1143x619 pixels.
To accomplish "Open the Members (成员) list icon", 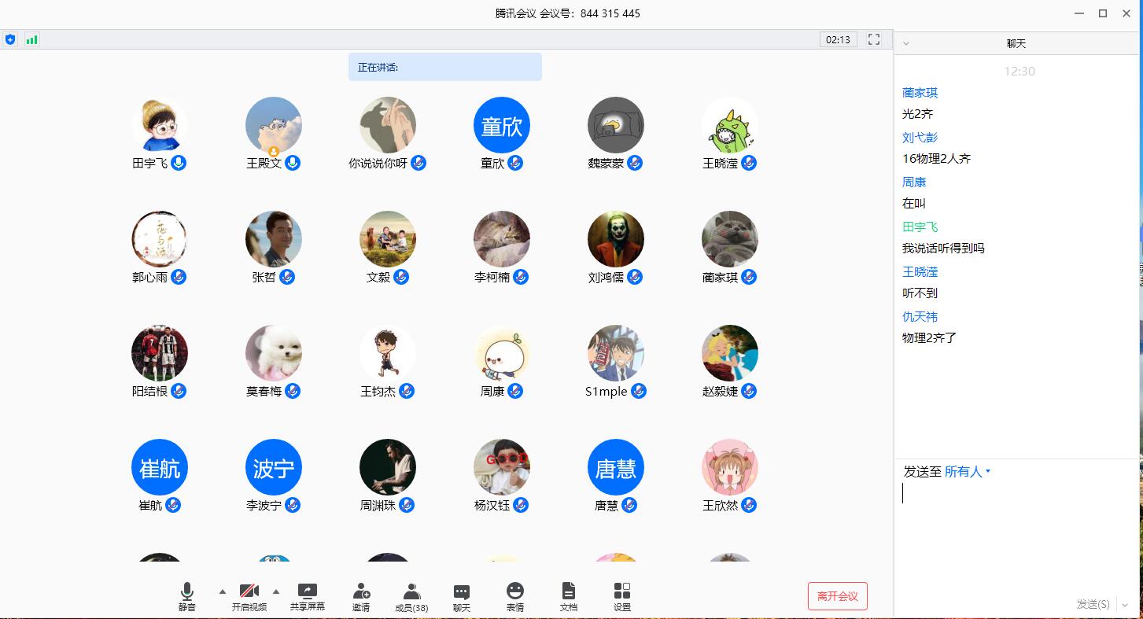I will pos(411,591).
